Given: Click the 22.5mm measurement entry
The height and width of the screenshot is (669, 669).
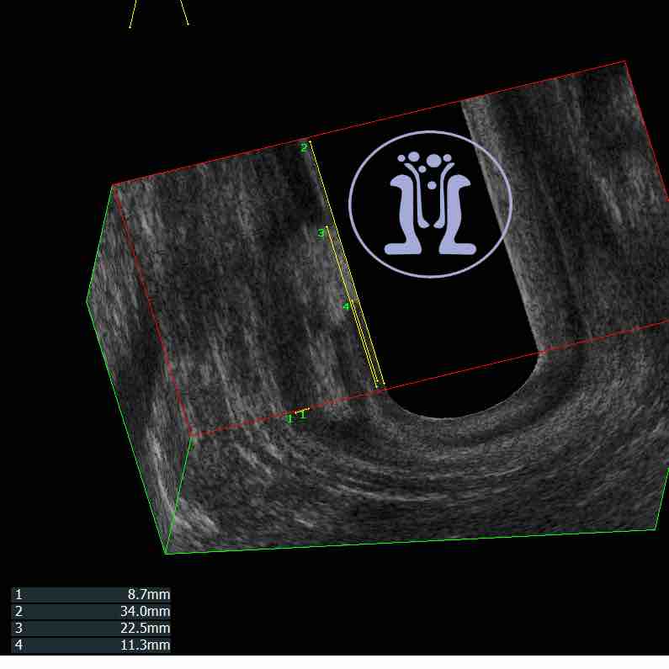Looking at the screenshot, I should [x=90, y=629].
